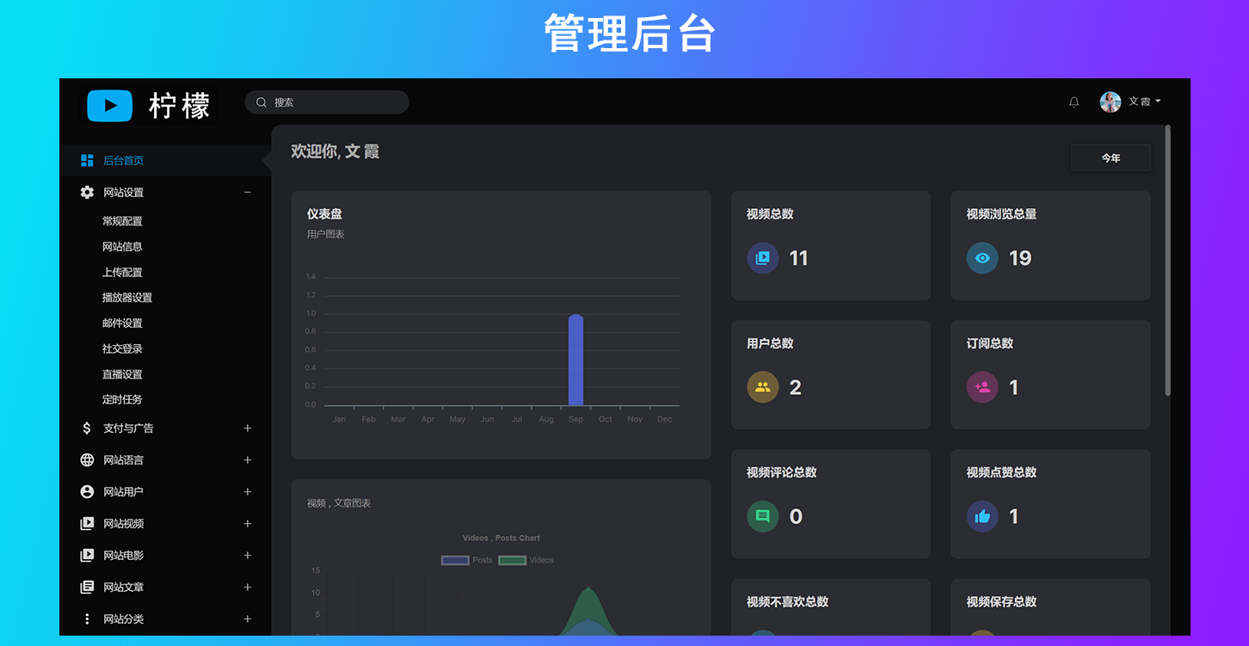Expand the 网站视频 menu
Screen dimensions: 1249x646
(x=248, y=524)
